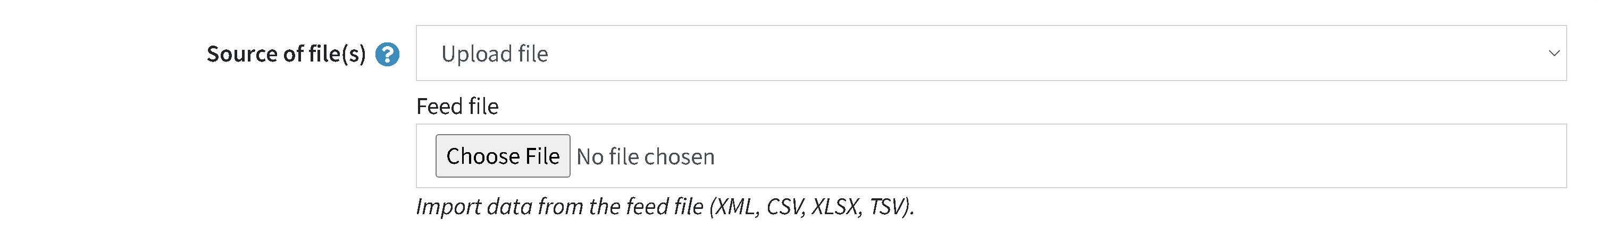Click the down arrow beside Upload file
1597x246 pixels.
(1553, 53)
